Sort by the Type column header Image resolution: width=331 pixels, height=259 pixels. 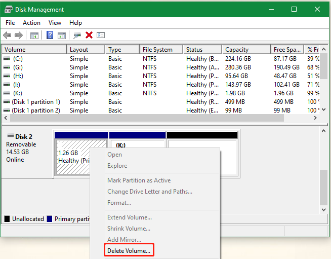122,50
